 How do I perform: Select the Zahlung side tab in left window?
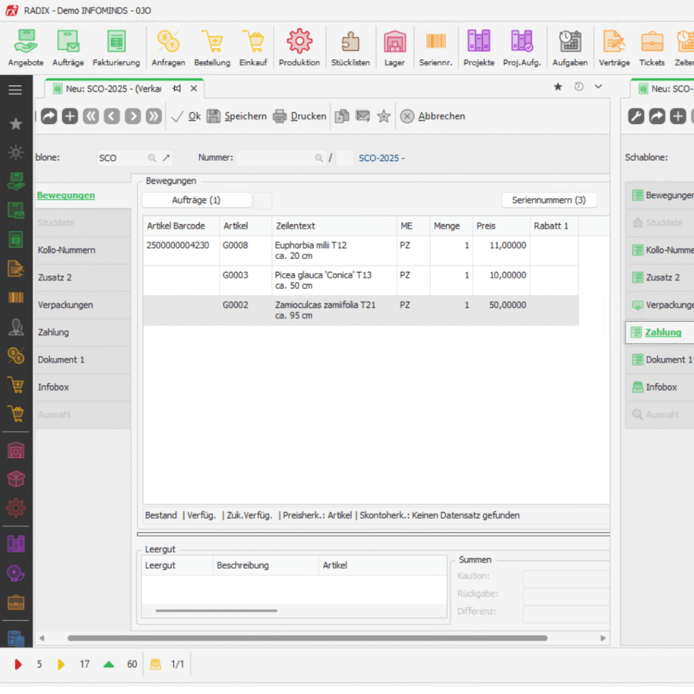[x=82, y=332]
